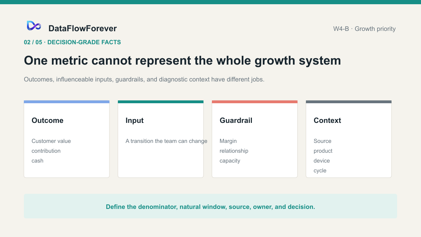Click the Input card heading
The image size is (421, 237).
click(135, 120)
